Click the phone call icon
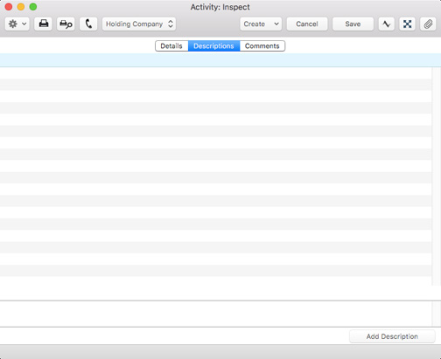 (88, 24)
